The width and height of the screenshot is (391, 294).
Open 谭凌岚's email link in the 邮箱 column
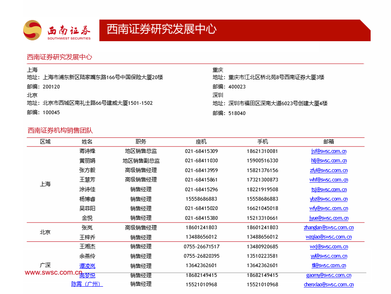tap(329, 265)
